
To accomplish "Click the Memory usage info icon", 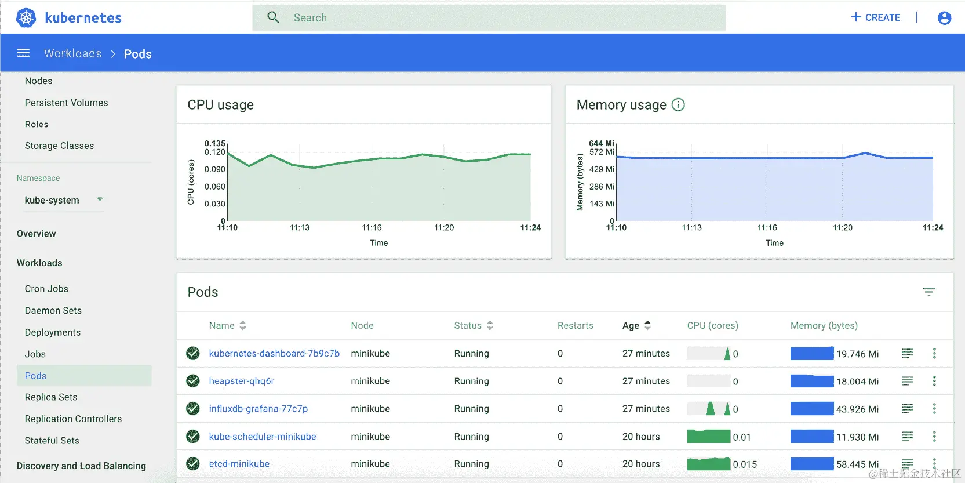I will 678,104.
